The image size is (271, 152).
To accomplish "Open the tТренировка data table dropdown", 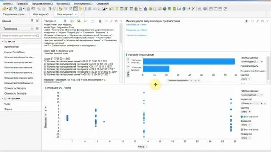I will coord(17,29).
